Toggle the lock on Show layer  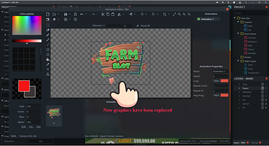[262, 84]
